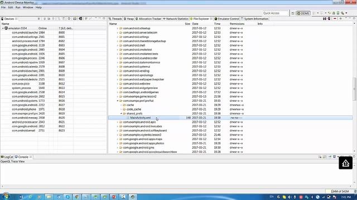The image size is (357, 200).
Task: Create new folder using the plus icon
Action: [340, 19]
